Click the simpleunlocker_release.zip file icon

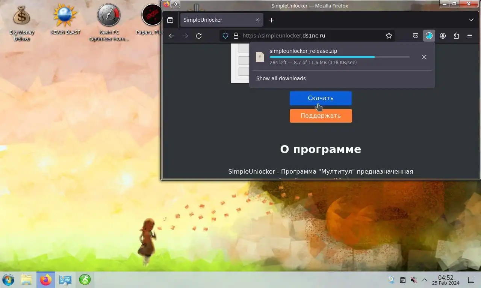click(260, 57)
